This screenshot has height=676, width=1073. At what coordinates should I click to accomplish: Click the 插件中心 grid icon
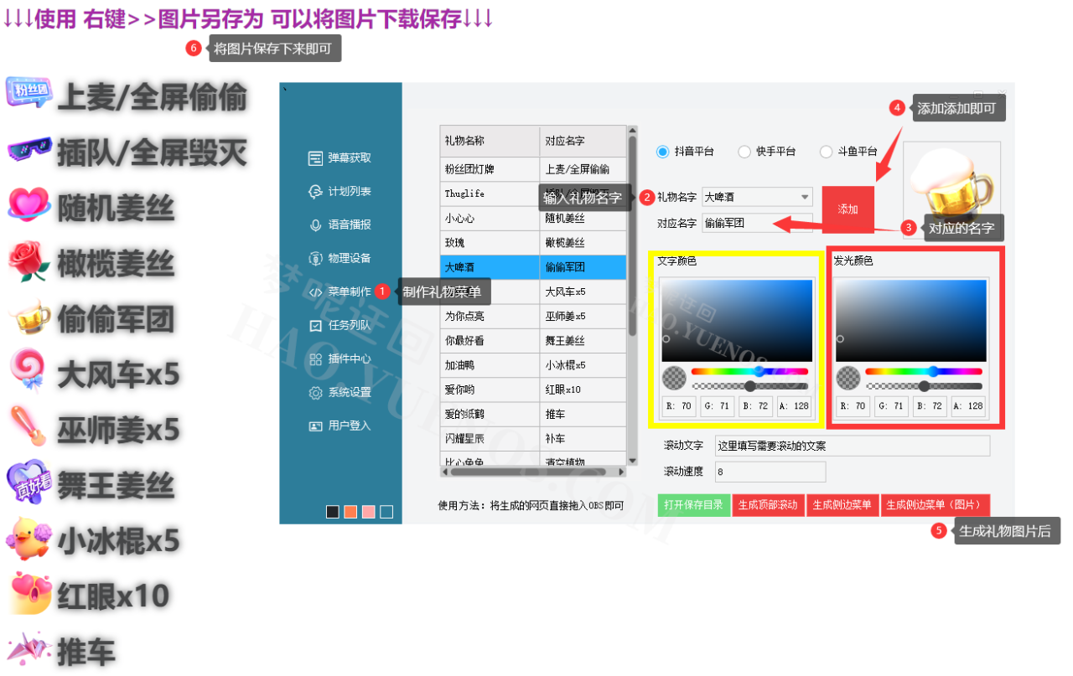(315, 359)
